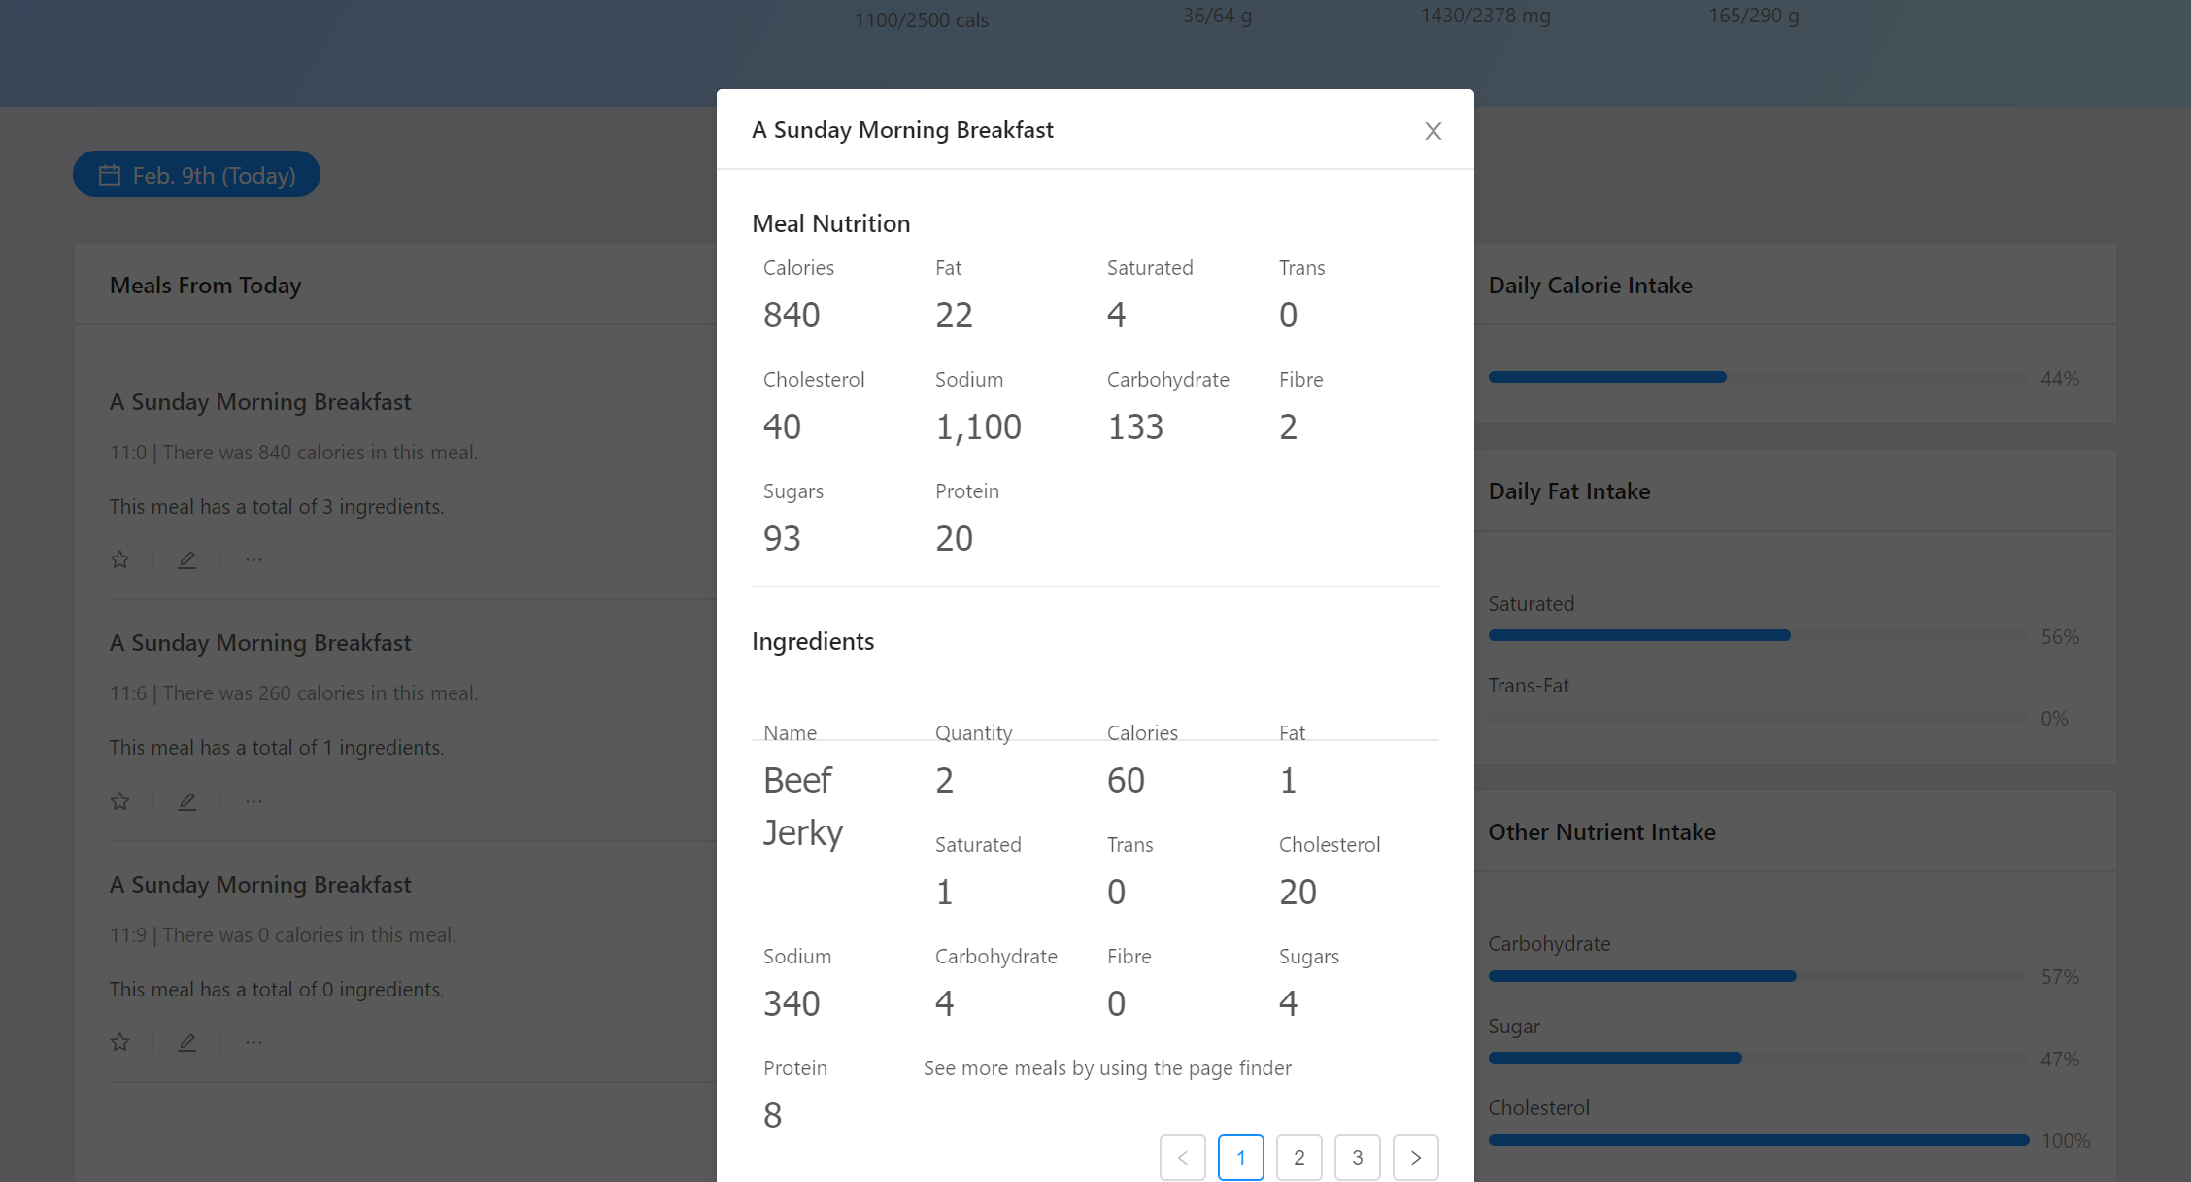The height and width of the screenshot is (1182, 2191).
Task: Click the Daily Calorie Intake progress bar
Action: point(1758,377)
